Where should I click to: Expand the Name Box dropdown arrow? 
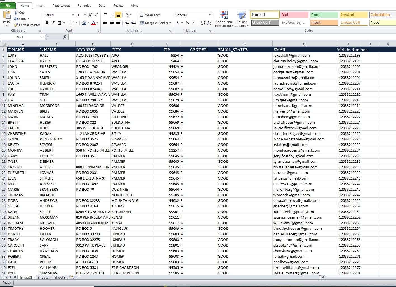click(x=42, y=37)
